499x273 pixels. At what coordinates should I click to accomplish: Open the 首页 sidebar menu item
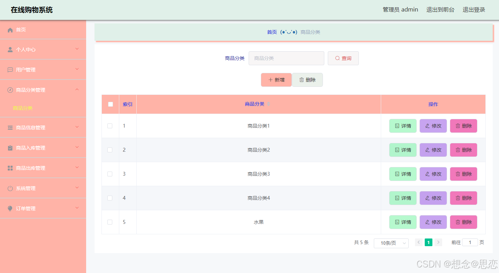(x=43, y=30)
